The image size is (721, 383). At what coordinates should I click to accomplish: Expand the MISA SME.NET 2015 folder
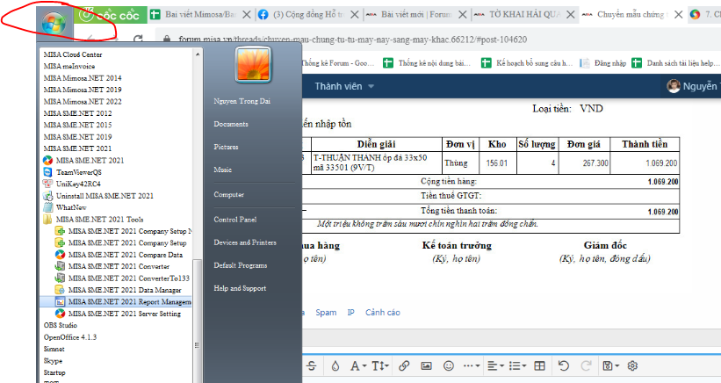77,125
